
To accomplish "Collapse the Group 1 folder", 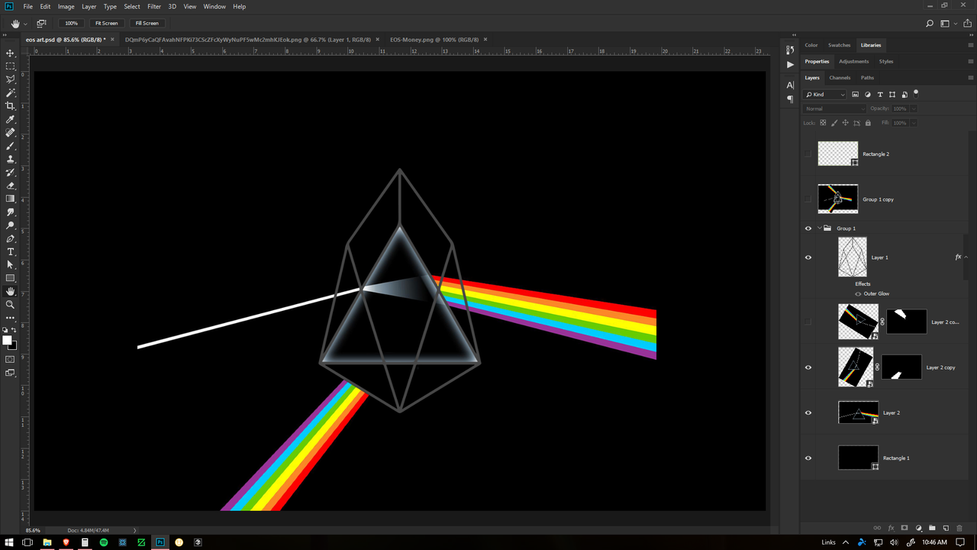I will [x=819, y=228].
